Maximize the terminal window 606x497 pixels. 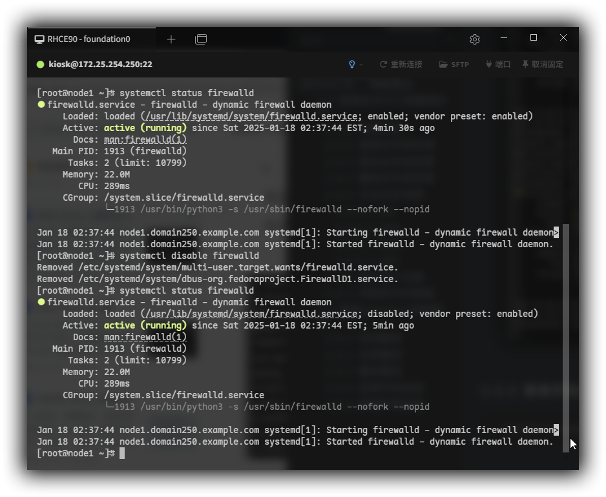534,38
